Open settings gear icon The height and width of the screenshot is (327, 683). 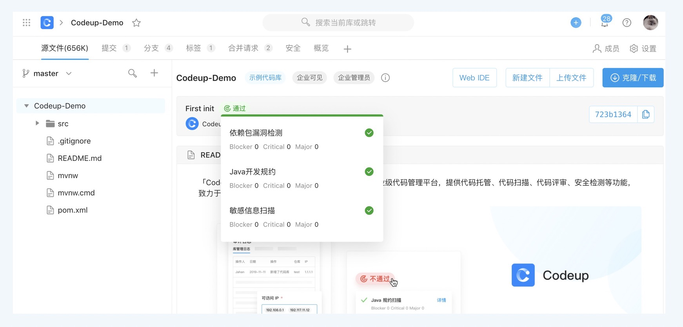pos(634,49)
